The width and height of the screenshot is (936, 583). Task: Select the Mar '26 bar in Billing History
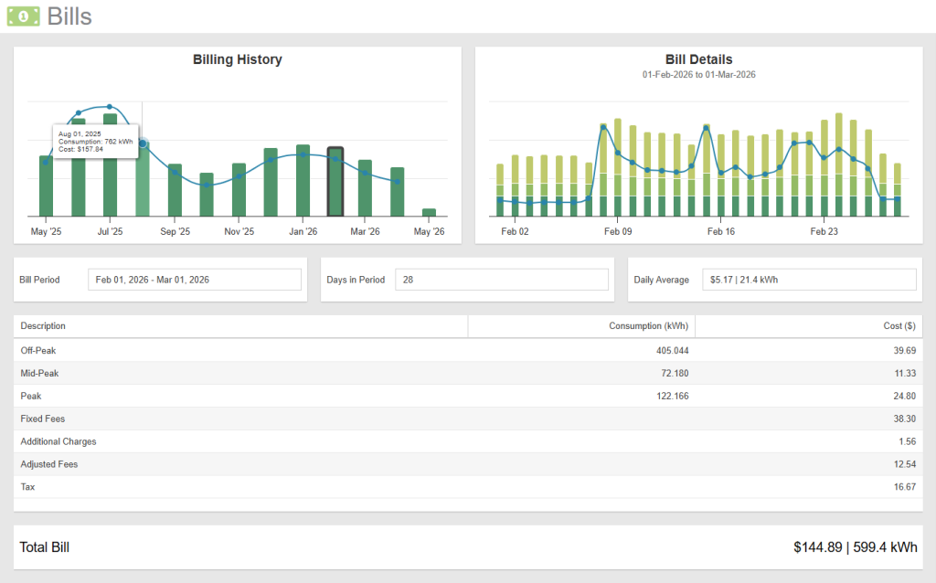[365, 188]
